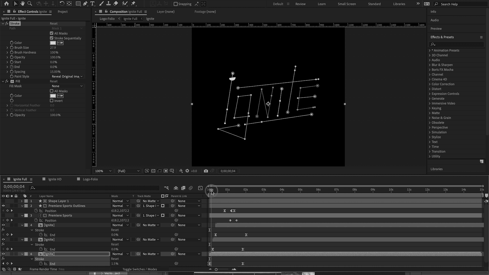This screenshot has width=489, height=275.
Task: Select the Roto Brush tool
Action: (125, 4)
